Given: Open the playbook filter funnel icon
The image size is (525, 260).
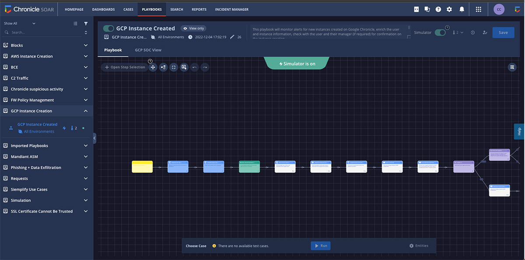Looking at the screenshot, I should 86,24.
